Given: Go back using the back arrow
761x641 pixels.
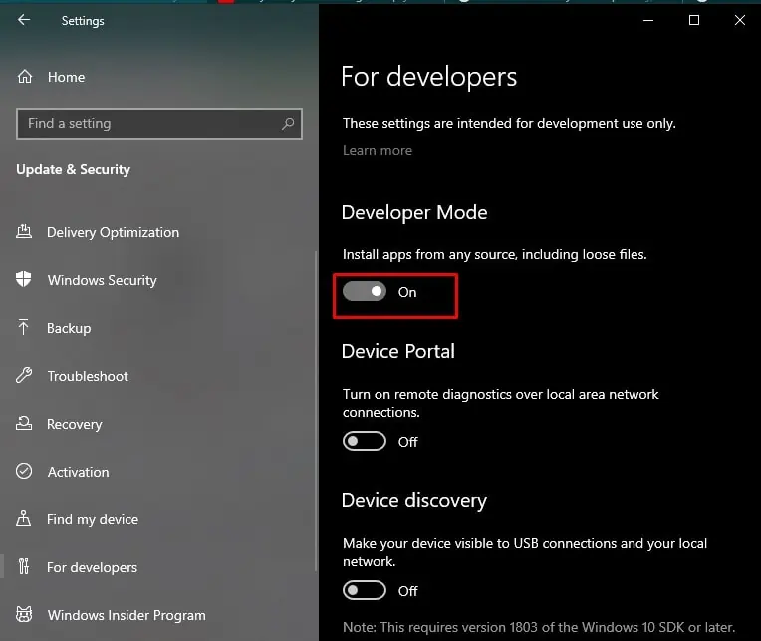Looking at the screenshot, I should click(x=23, y=20).
